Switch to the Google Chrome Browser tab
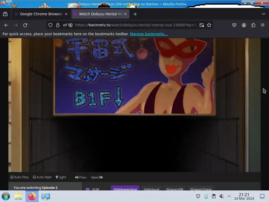 pos(41,14)
